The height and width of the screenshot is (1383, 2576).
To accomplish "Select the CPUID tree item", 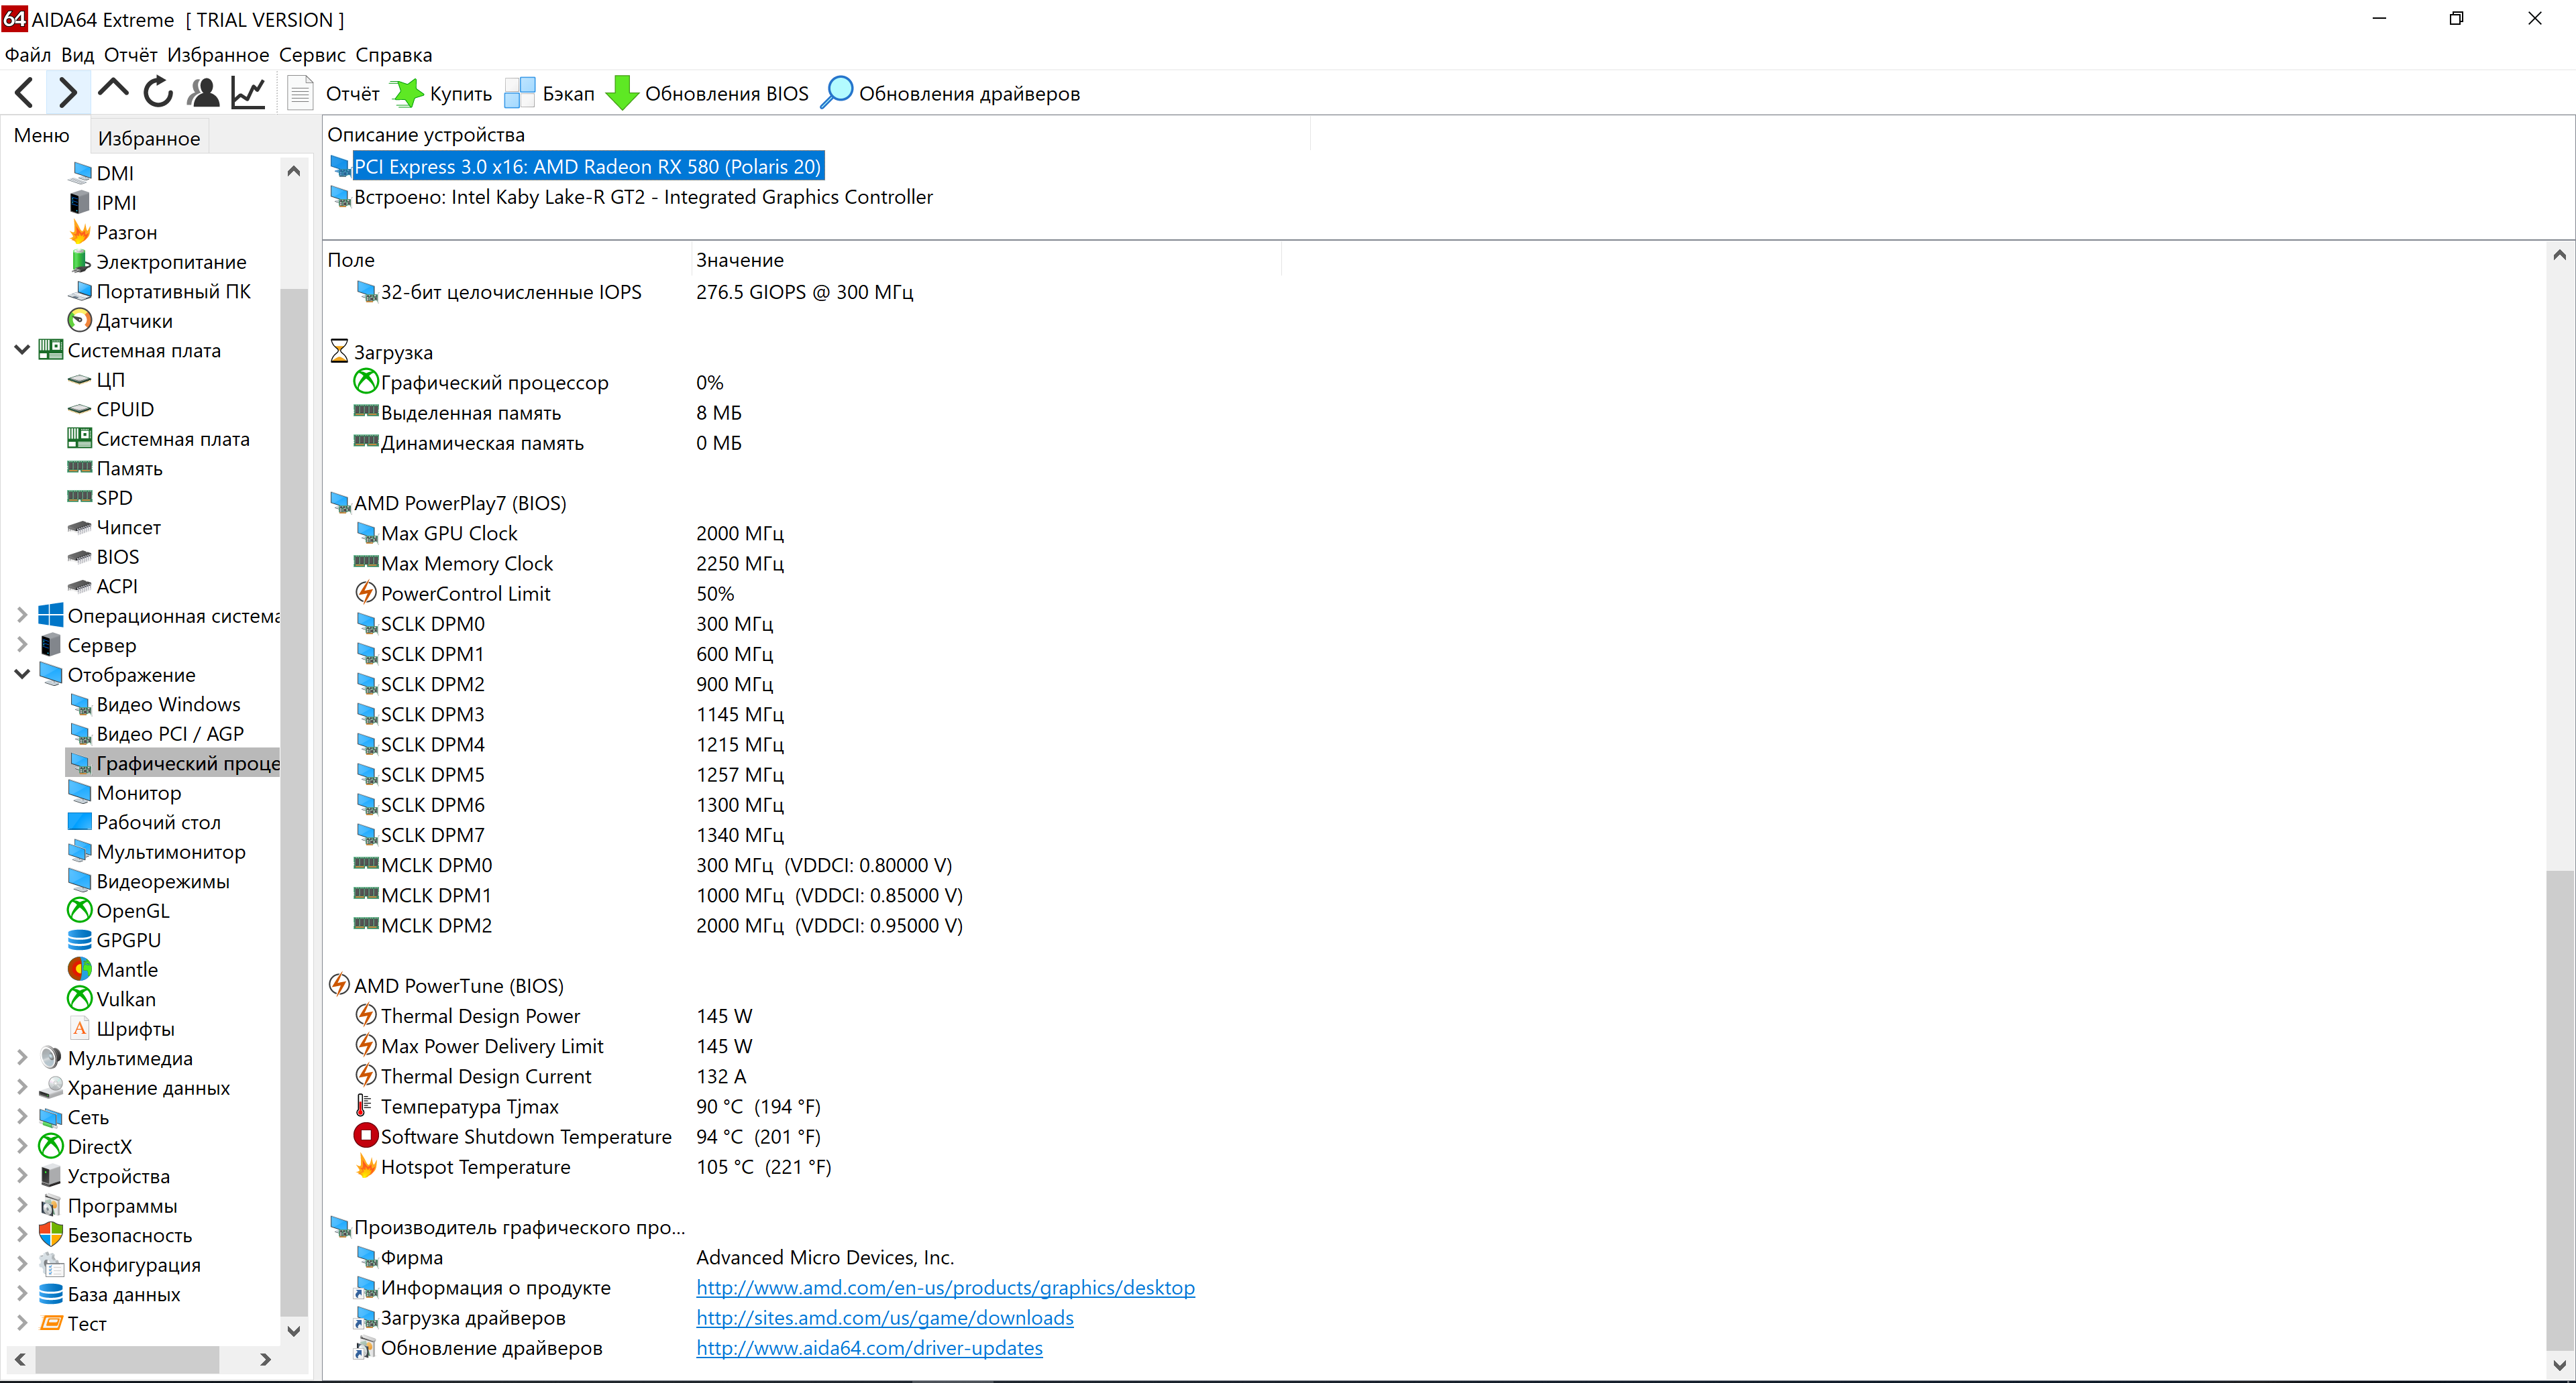I will pyautogui.click(x=112, y=409).
